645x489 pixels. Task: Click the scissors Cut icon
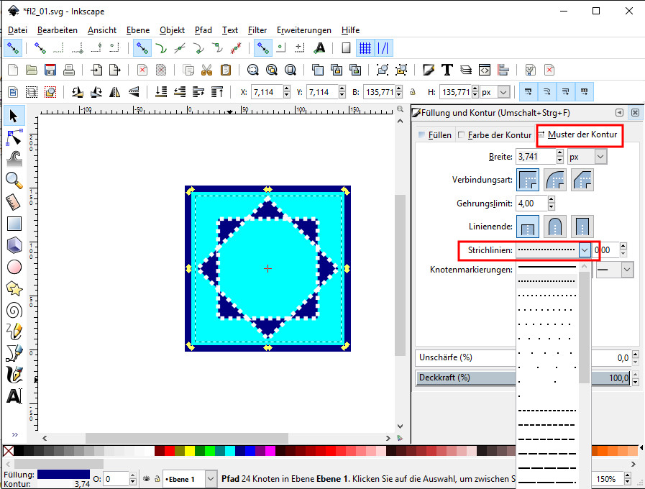[x=207, y=70]
